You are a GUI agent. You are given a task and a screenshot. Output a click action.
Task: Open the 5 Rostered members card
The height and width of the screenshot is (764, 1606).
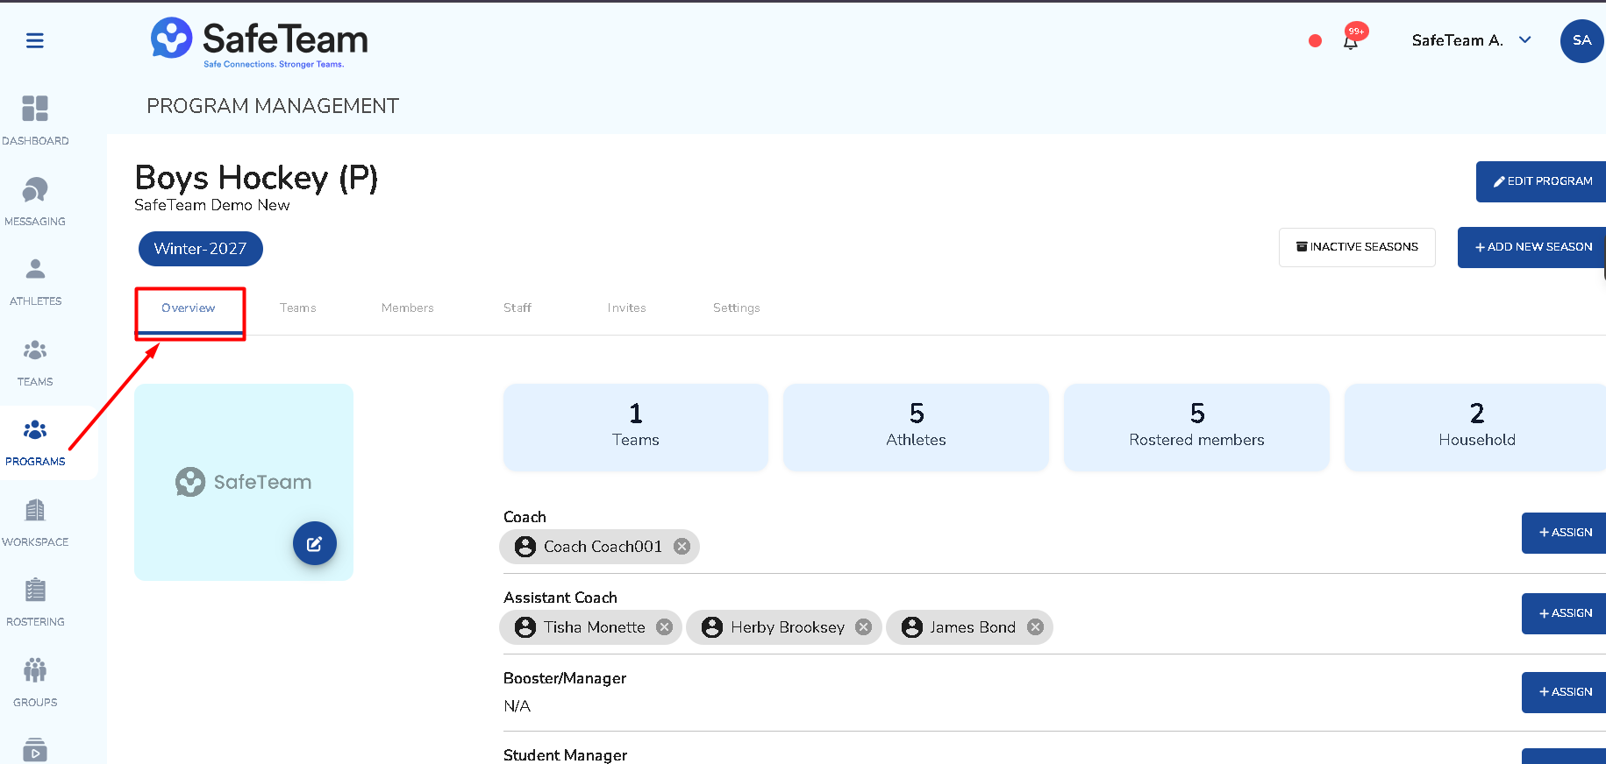coord(1196,427)
